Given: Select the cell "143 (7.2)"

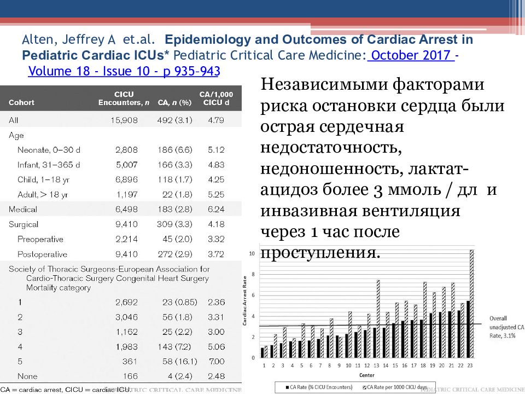Looking at the screenshot, I should [x=175, y=347].
